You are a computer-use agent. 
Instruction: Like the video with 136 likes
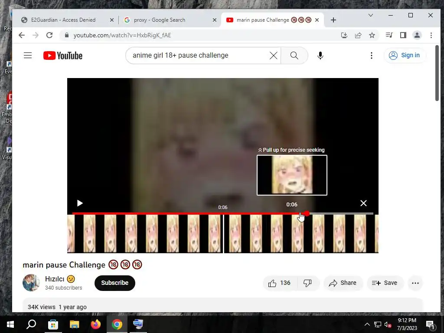[x=280, y=283]
